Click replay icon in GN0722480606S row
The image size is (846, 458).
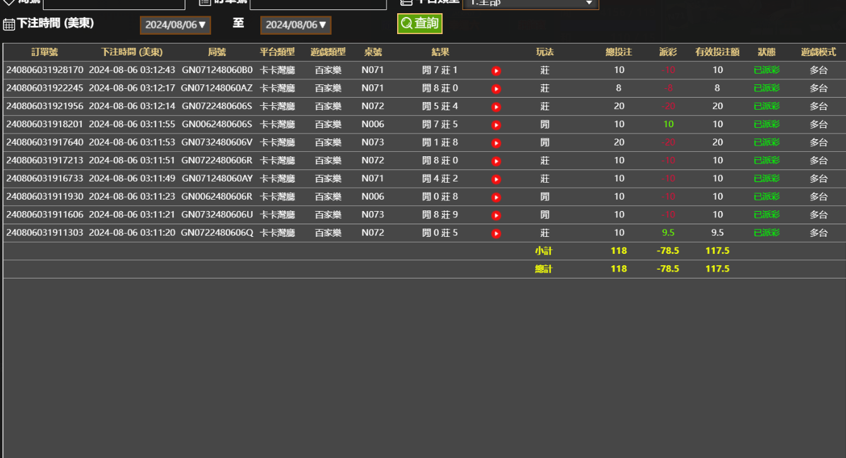[496, 107]
